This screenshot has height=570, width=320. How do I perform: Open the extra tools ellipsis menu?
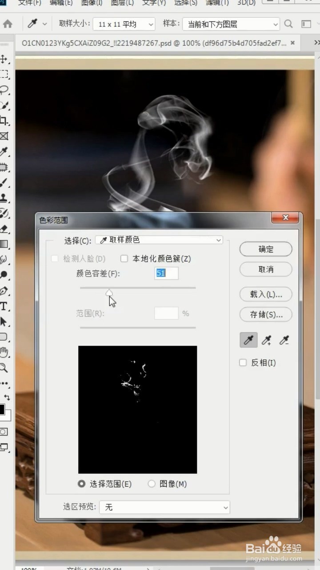coord(4,383)
